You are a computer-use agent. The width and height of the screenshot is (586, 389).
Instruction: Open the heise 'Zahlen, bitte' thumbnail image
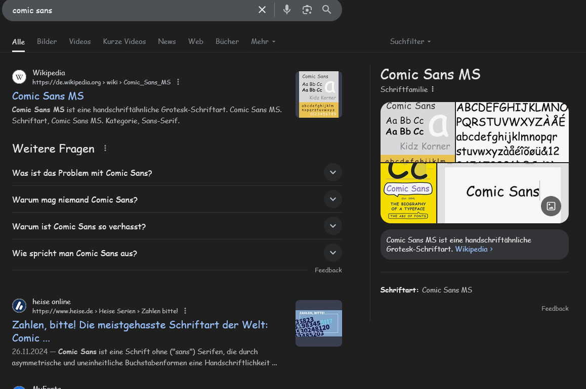[x=319, y=323]
